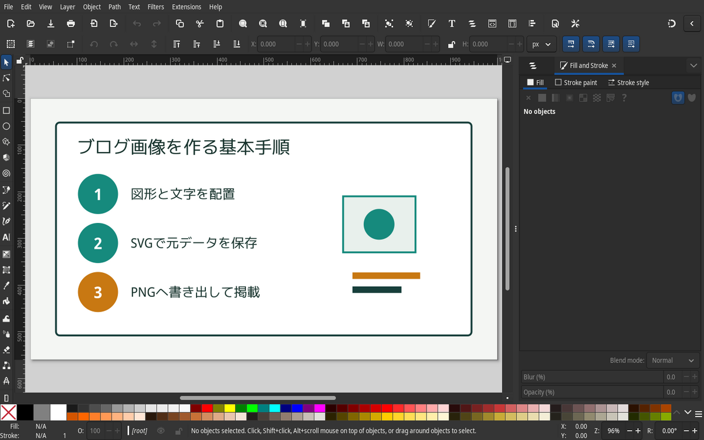
Task: Collapse the commands bar arrow
Action: (x=693, y=23)
